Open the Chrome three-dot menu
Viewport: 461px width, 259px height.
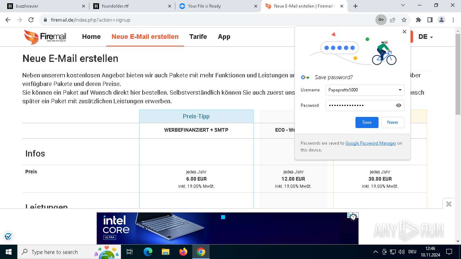[x=453, y=20]
